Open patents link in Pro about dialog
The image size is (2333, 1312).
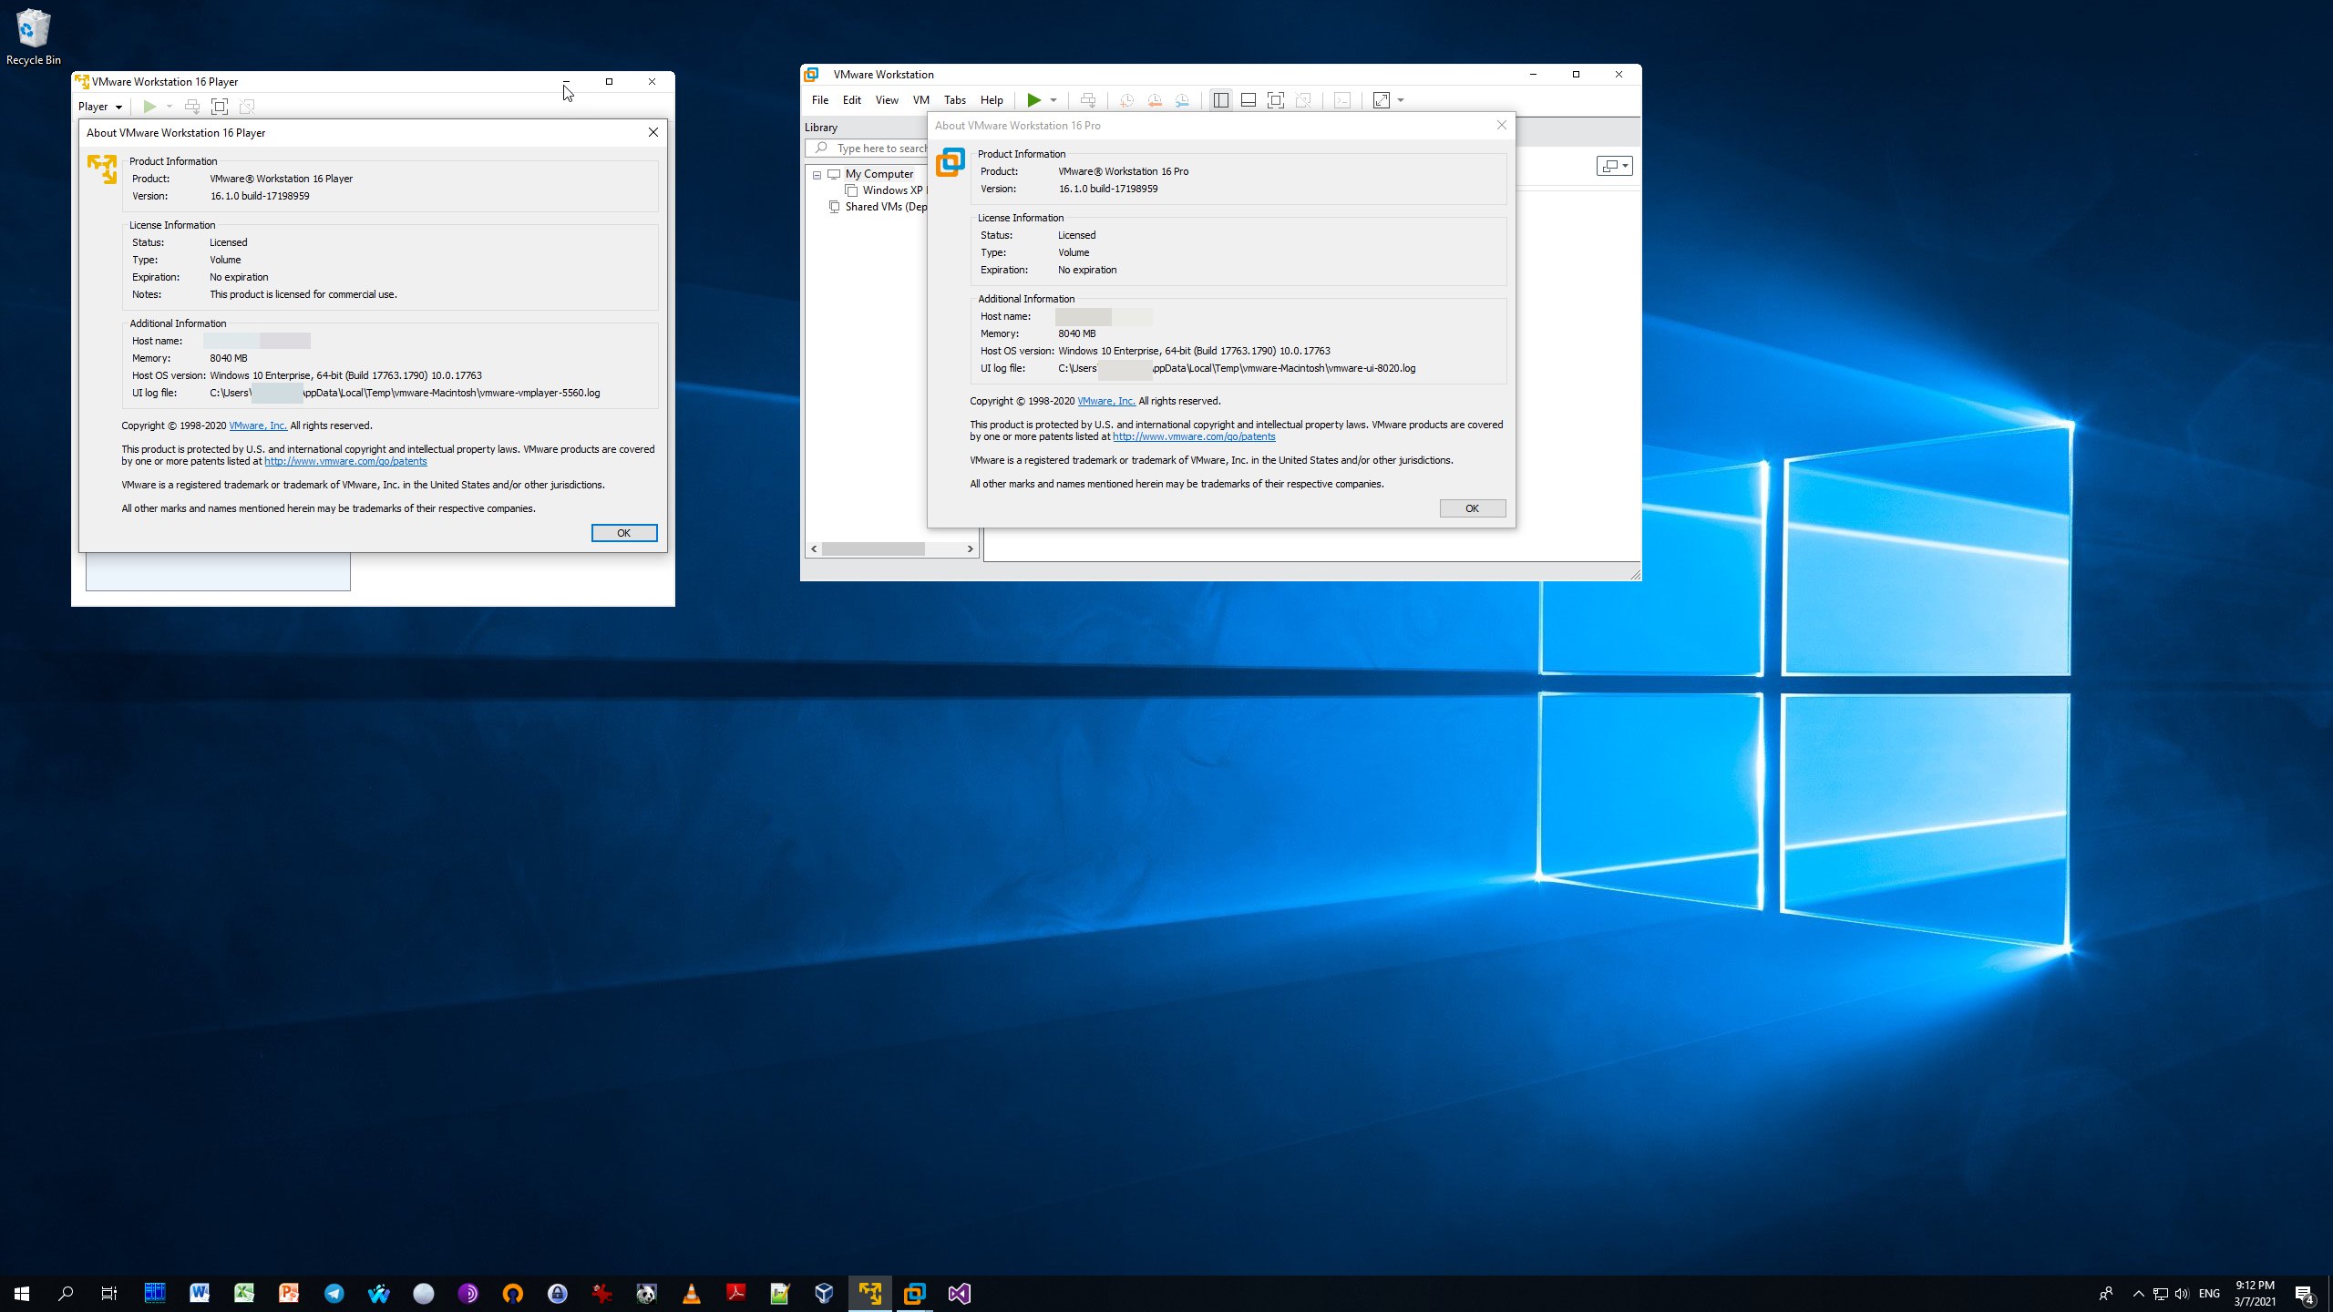tap(1194, 437)
